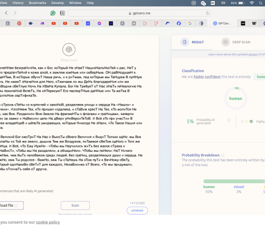Viewport: 265px width, 230px height.
Task: Open the Wi-Fi menu
Action: coord(252,3)
